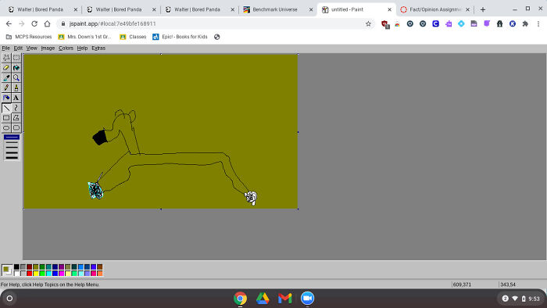Open Google Chrome from the shelf
The image size is (547, 308).
[x=241, y=299]
